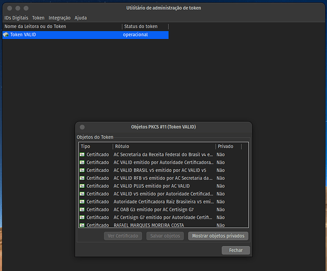Click the Autoridade Certificadora Raiz Brasileira certificate icon

(x=82, y=202)
